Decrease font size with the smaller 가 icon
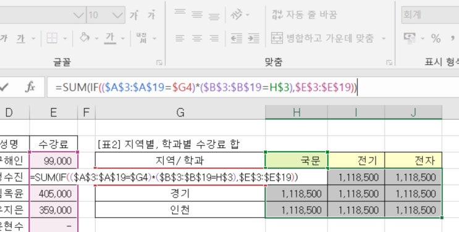Screen dimensions: 459x232 point(151,15)
